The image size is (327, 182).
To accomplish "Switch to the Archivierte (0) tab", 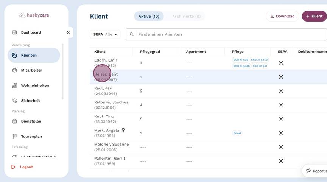I will point(186,16).
